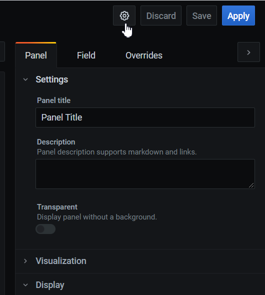Image resolution: width=265 pixels, height=295 pixels.
Task: Collapse the options pane with the right chevron
Action: tap(248, 52)
